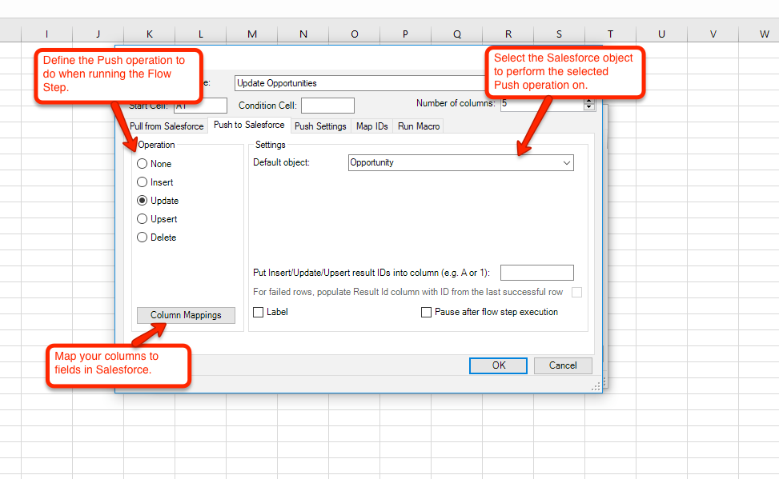Screen dimensions: 779x479
Task: Click the "Default object:" label
Action: 282,162
